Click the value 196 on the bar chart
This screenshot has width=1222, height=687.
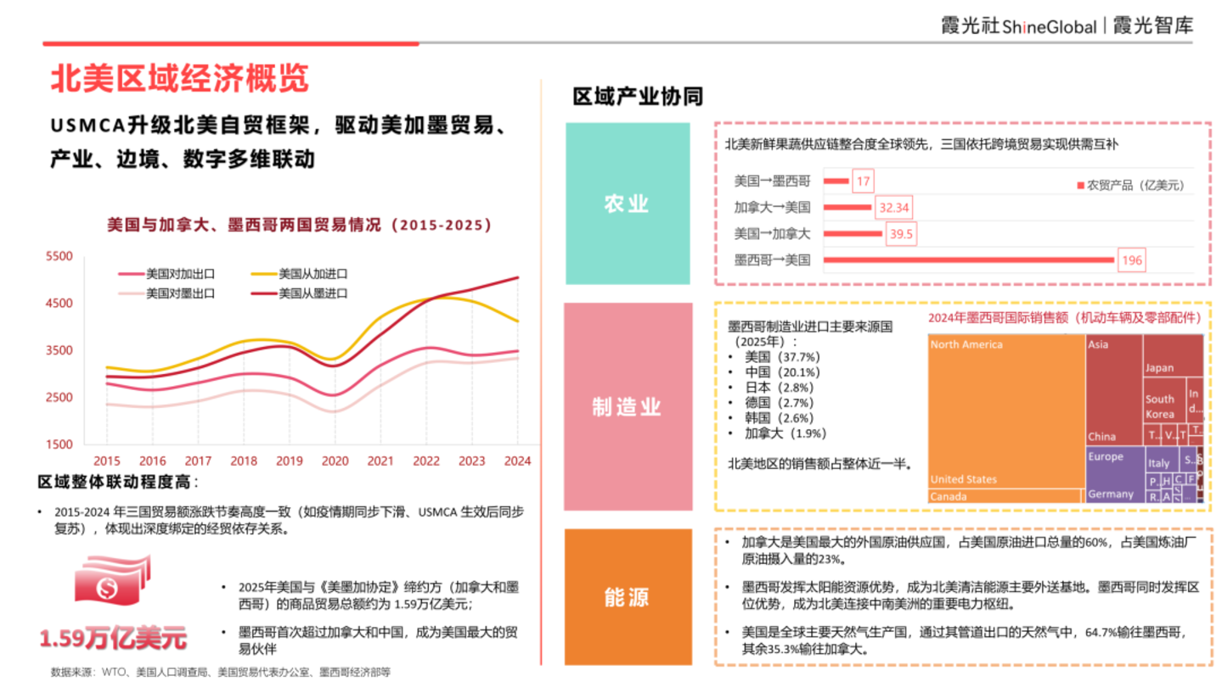click(x=1131, y=260)
